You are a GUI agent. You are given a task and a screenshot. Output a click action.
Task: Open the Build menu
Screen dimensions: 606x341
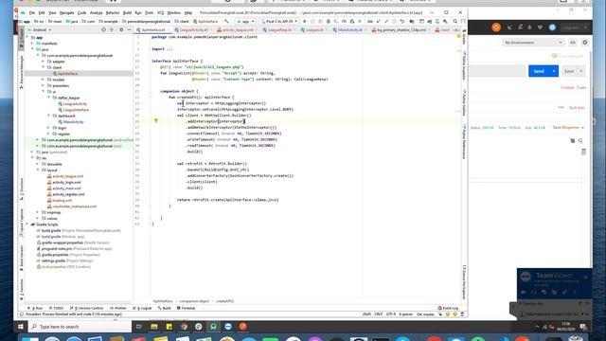(127, 12)
